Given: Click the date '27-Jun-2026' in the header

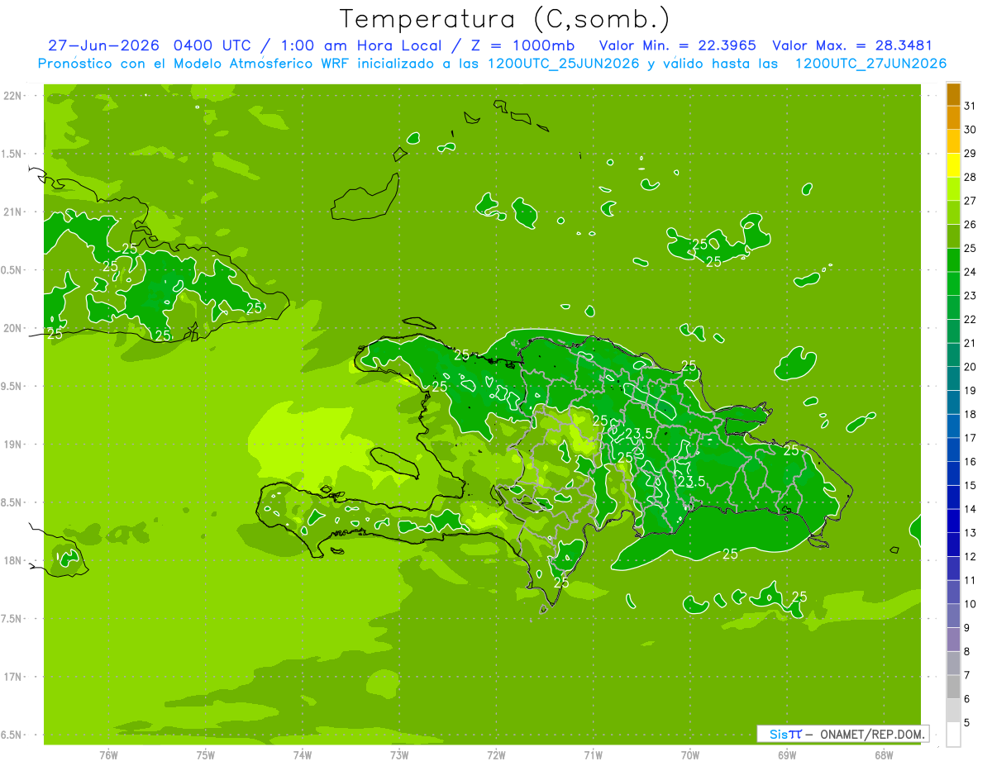Looking at the screenshot, I should (x=104, y=45).
